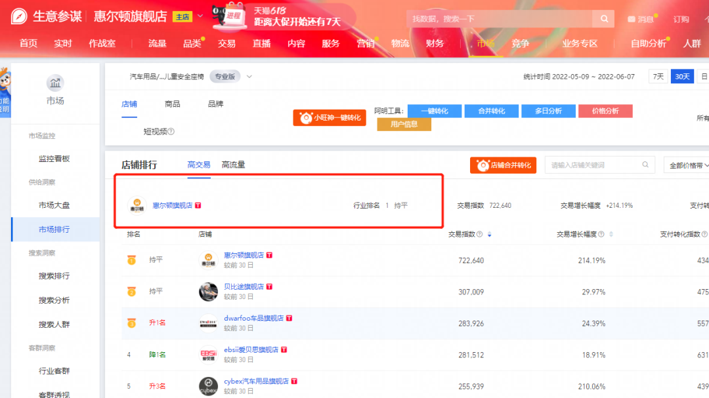Screen dimensions: 709x398
Task: Open 搜索人群 in sidebar
Action: pyautogui.click(x=54, y=325)
